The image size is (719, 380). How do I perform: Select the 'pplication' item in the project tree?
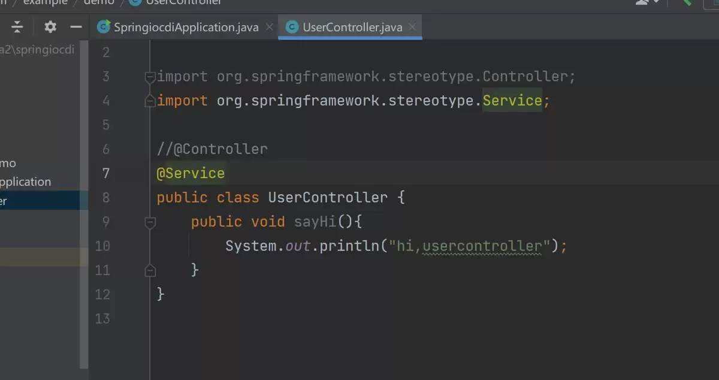coord(25,182)
